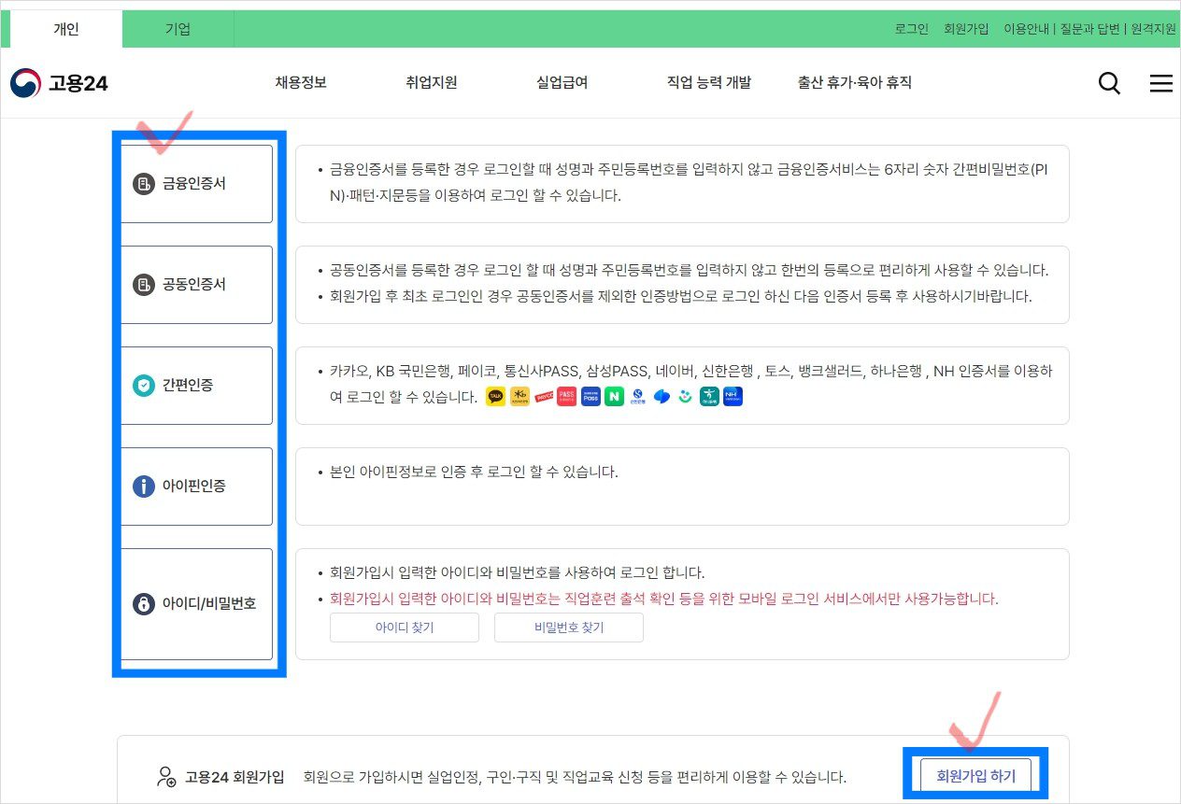Select the 공동인증서 login method
The image size is (1181, 804).
point(196,285)
